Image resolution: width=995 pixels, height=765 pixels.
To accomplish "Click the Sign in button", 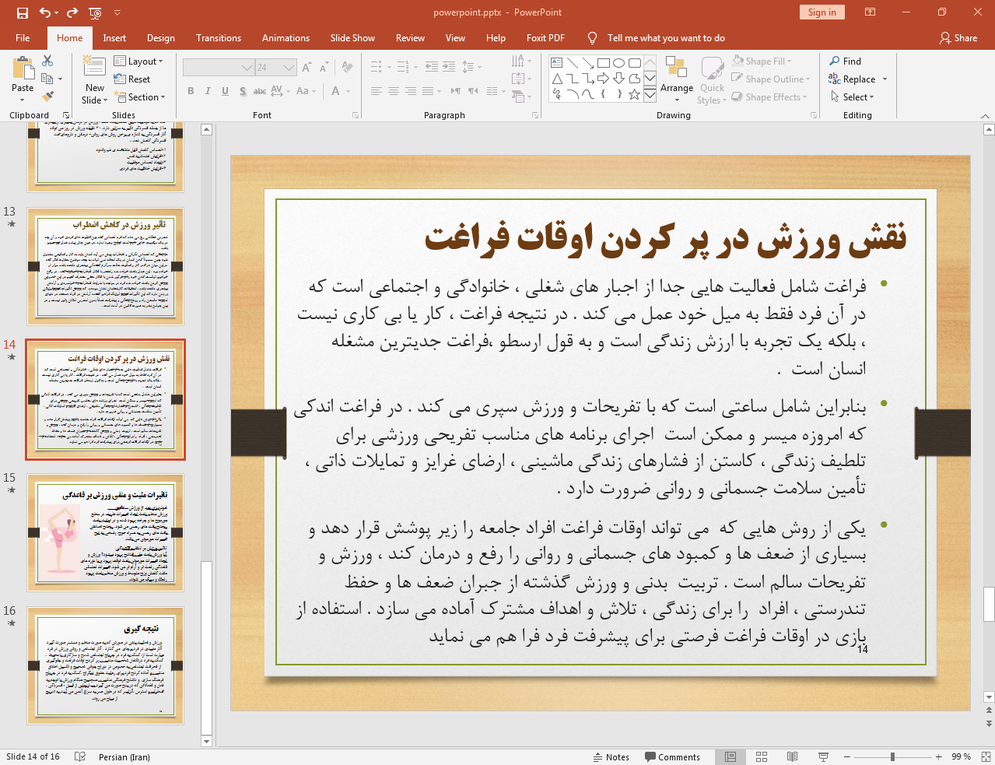I will pos(822,12).
